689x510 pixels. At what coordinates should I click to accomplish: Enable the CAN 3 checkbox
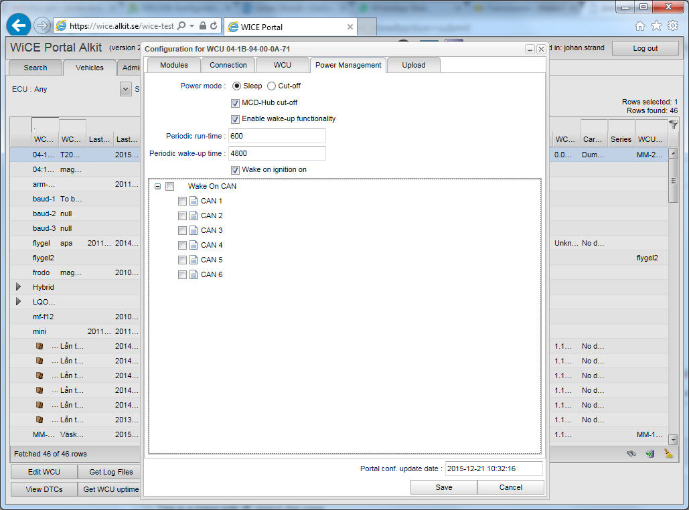182,230
